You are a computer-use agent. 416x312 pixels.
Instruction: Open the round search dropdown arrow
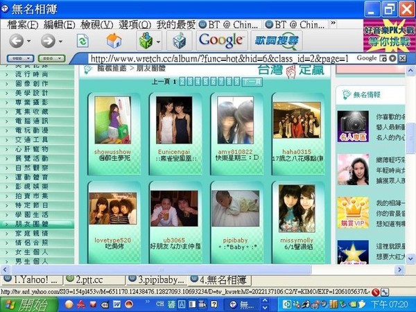[x=392, y=58]
